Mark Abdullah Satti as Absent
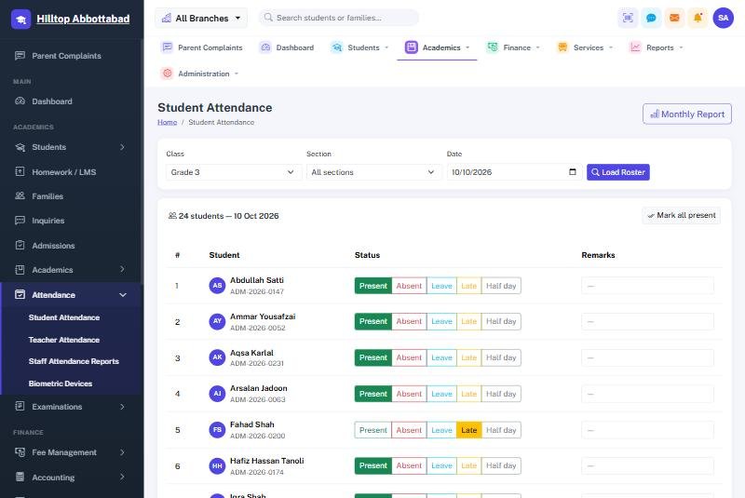745x498 pixels. [x=409, y=286]
